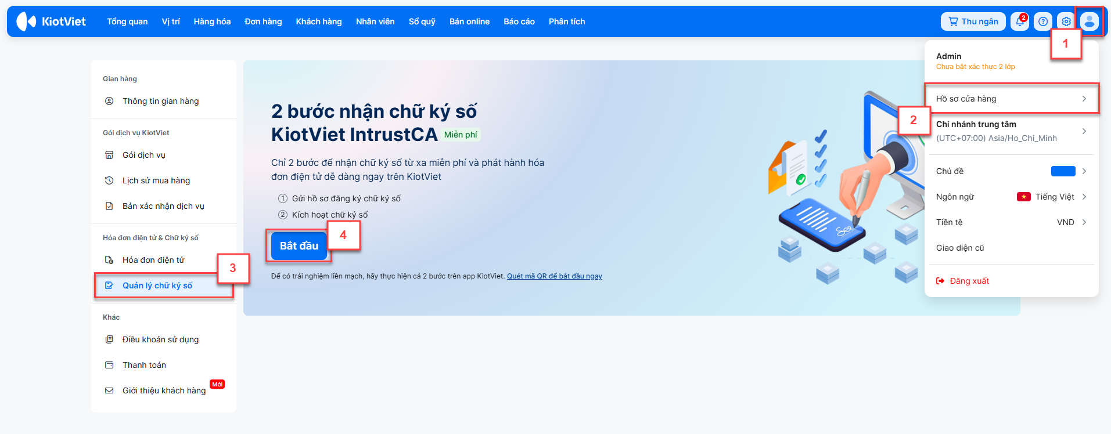Click the Admin user name
1111x434 pixels.
tap(949, 56)
